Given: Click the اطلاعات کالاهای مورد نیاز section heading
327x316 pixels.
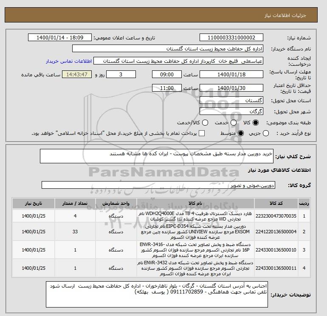Looking at the screenshot, I should pyautogui.click(x=279, y=170).
